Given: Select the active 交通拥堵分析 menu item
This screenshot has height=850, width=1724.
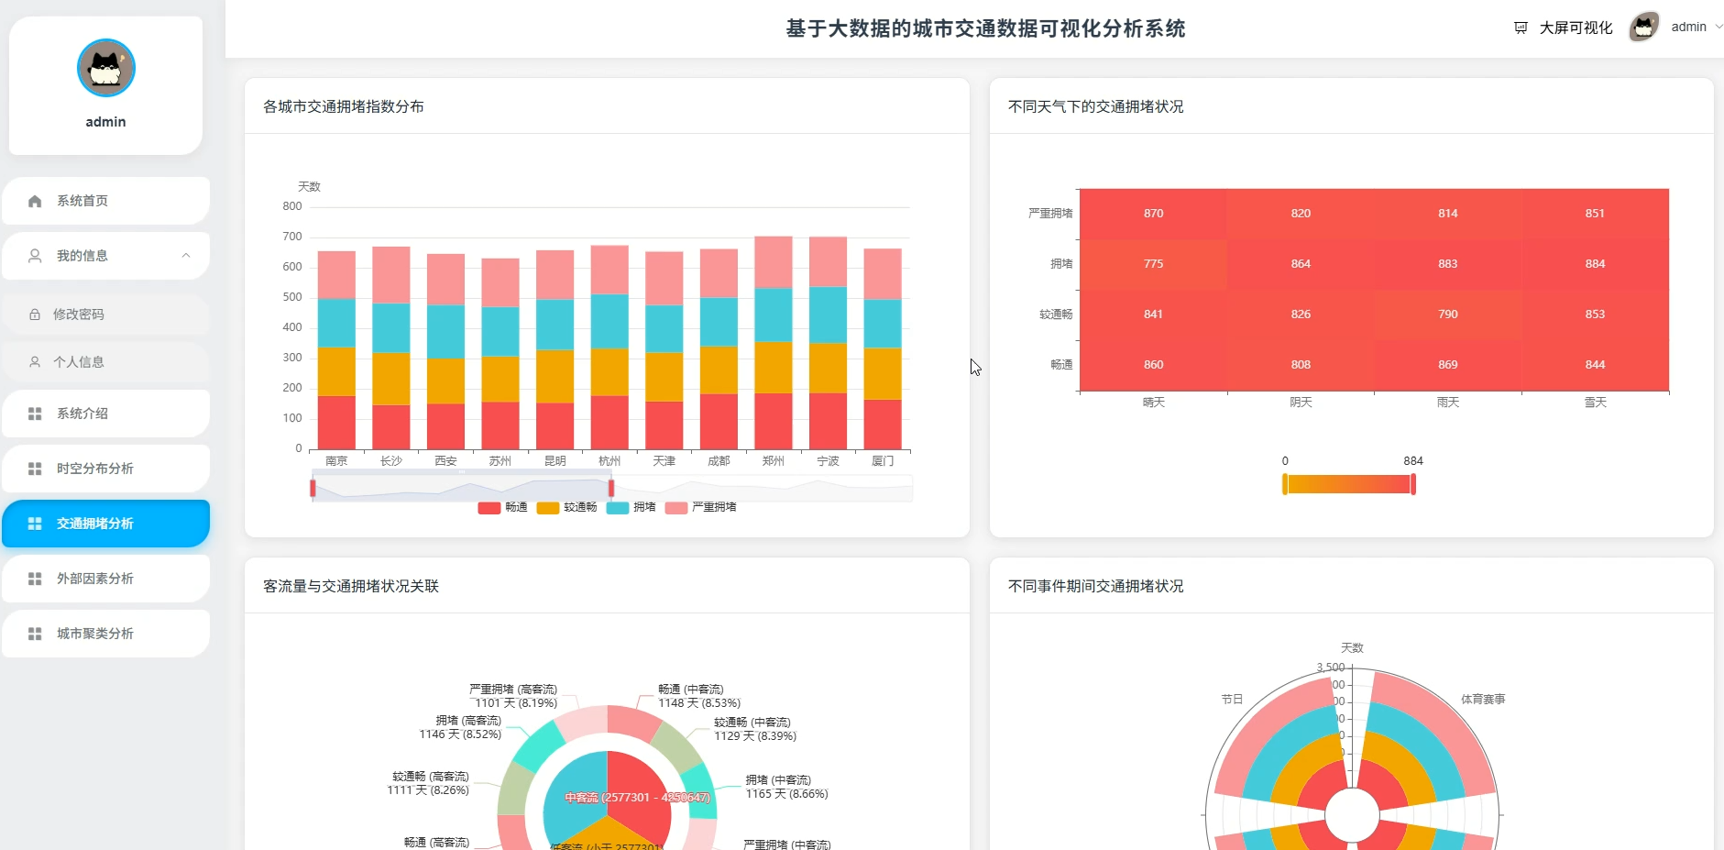Looking at the screenshot, I should (105, 524).
